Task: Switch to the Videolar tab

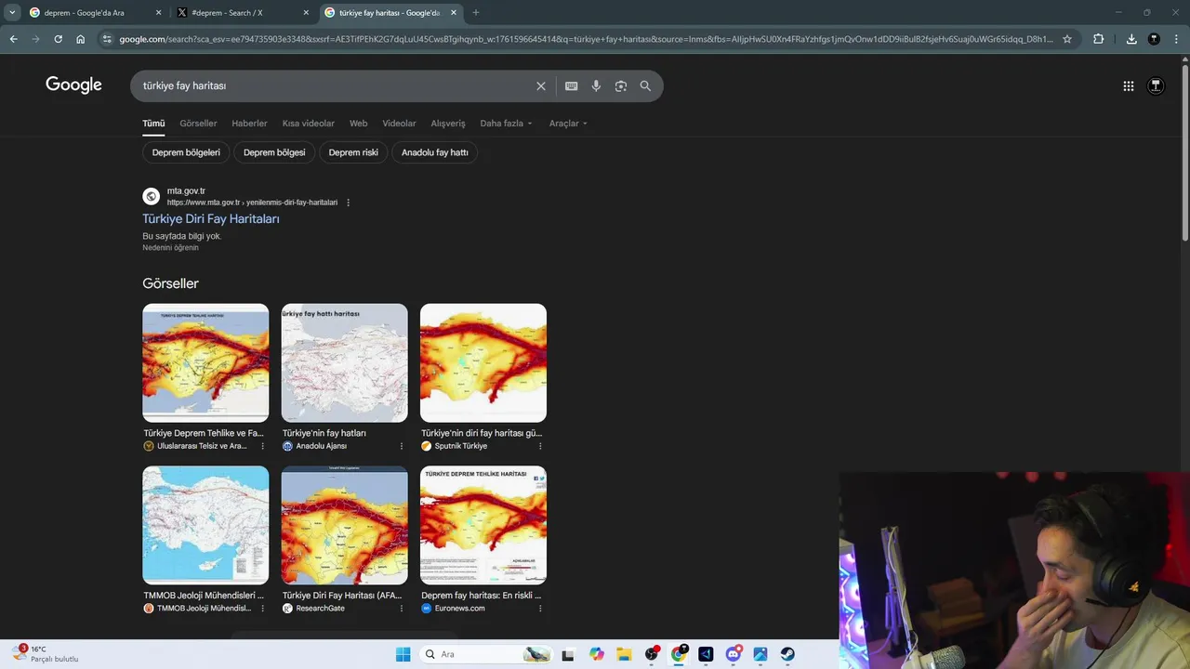Action: [399, 124]
